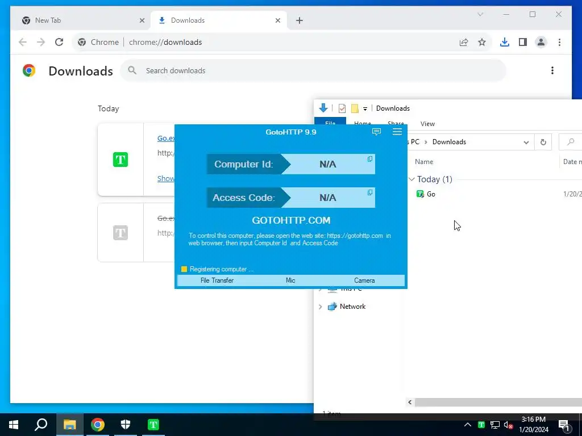Click the GotoHTTP system tray icon

click(x=481, y=425)
